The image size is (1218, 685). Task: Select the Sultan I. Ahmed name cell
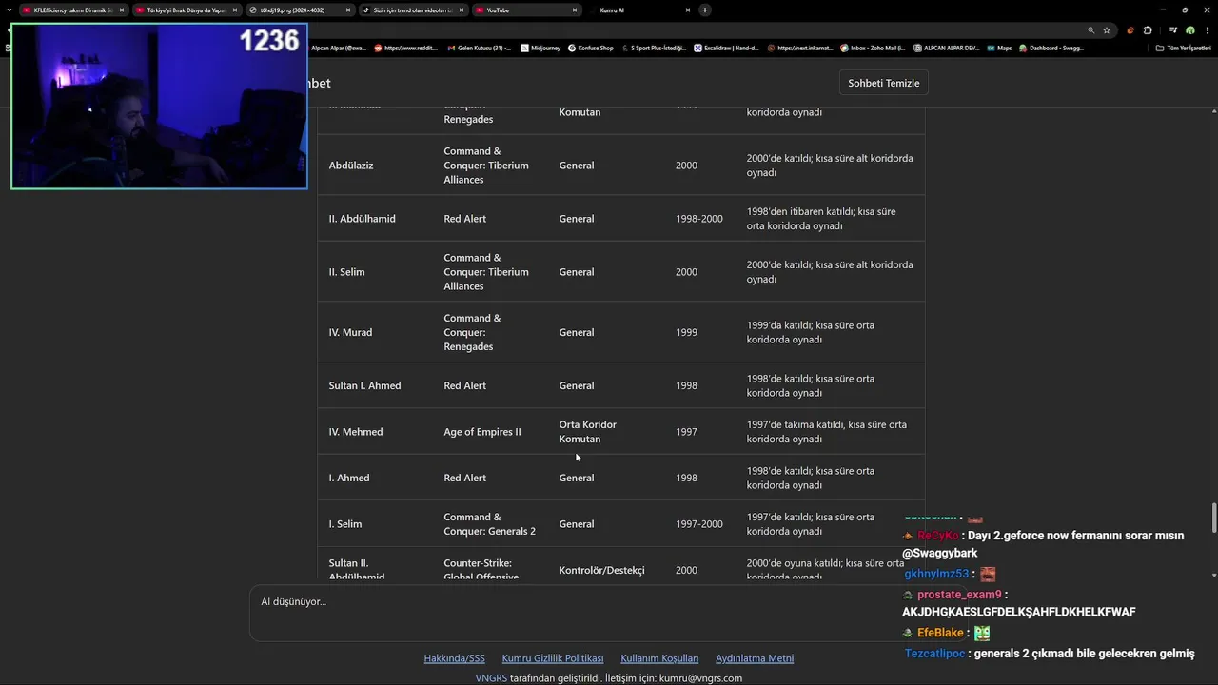pyautogui.click(x=364, y=385)
